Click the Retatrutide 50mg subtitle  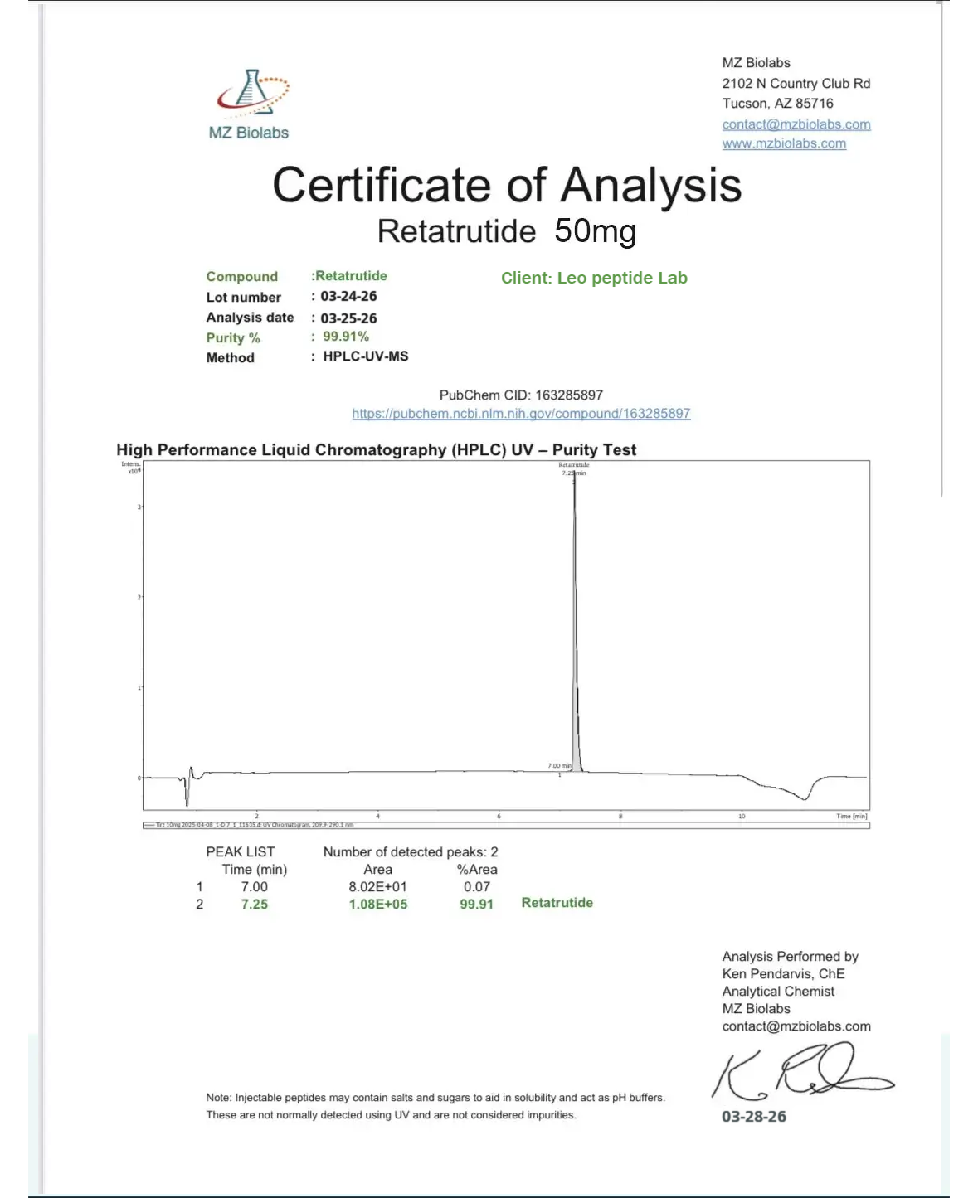click(507, 231)
